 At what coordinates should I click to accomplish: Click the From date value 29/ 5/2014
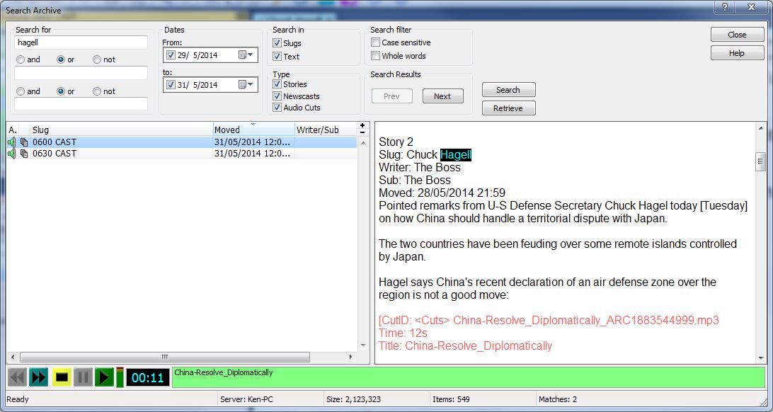pos(197,55)
